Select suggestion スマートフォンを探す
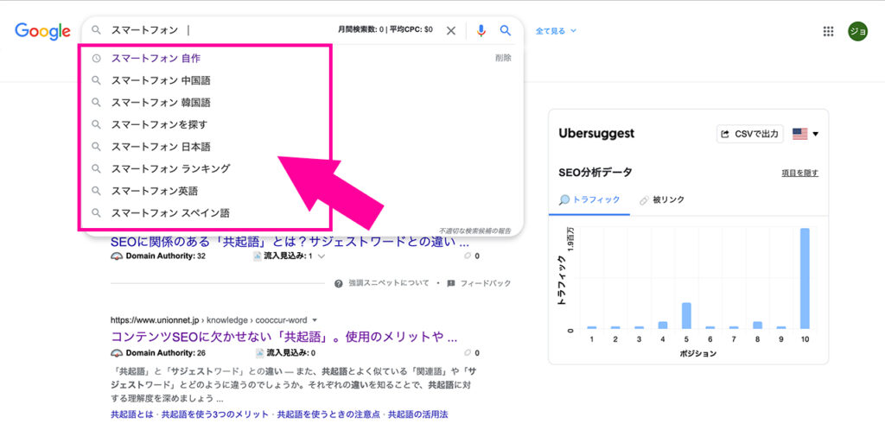The image size is (885, 436). click(x=159, y=124)
